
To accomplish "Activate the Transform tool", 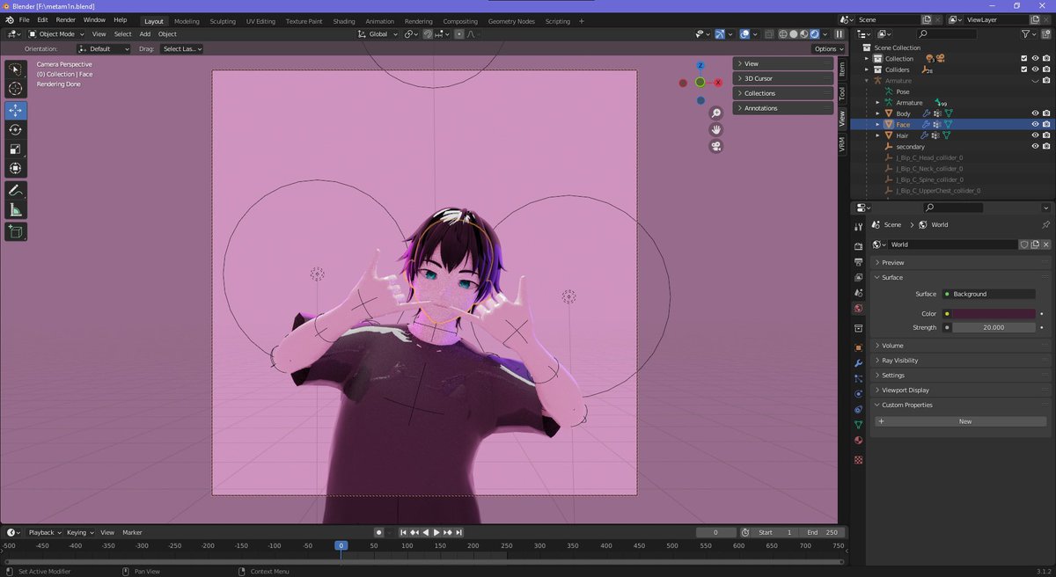I will [16, 169].
